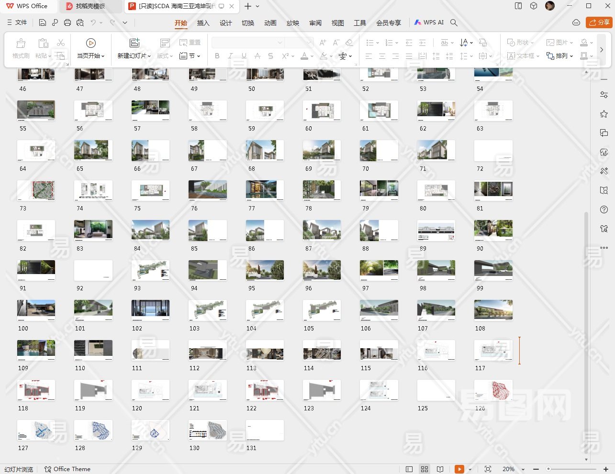Viewport: 615px width, 474px height.
Task: Click the orange 分享 share button
Action: [599, 22]
